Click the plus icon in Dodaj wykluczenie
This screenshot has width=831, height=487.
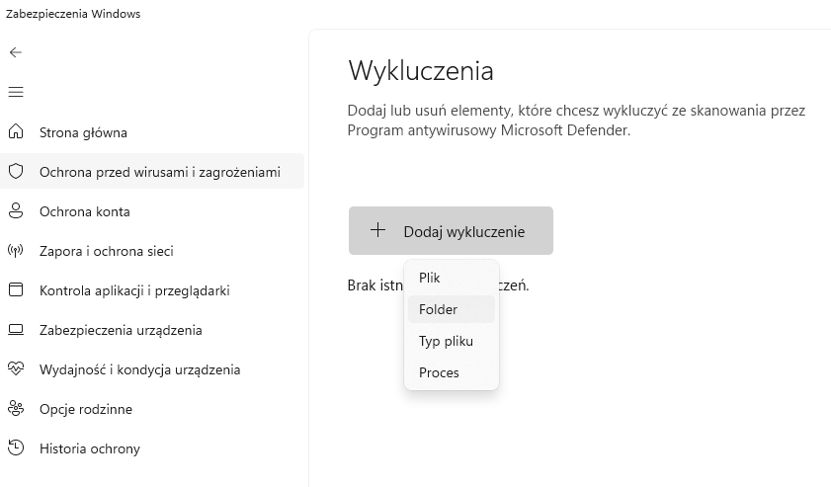click(376, 231)
